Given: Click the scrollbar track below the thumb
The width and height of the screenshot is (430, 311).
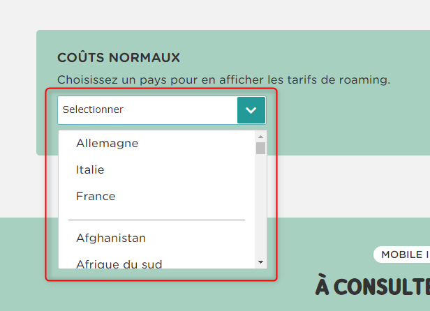Looking at the screenshot, I should pyautogui.click(x=261, y=209).
